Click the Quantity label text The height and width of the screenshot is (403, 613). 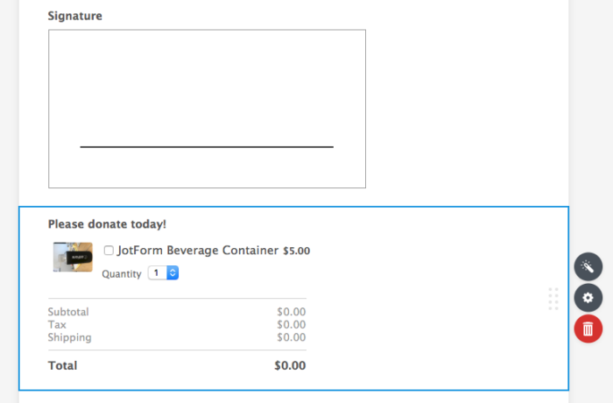[x=122, y=274]
